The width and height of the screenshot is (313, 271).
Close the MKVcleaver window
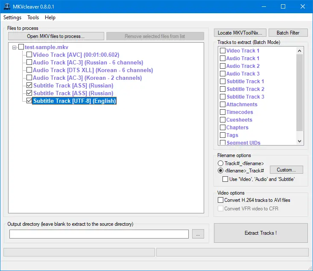[303, 6]
